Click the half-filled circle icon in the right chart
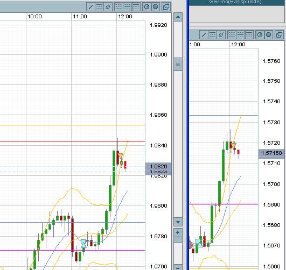 (260, 34)
